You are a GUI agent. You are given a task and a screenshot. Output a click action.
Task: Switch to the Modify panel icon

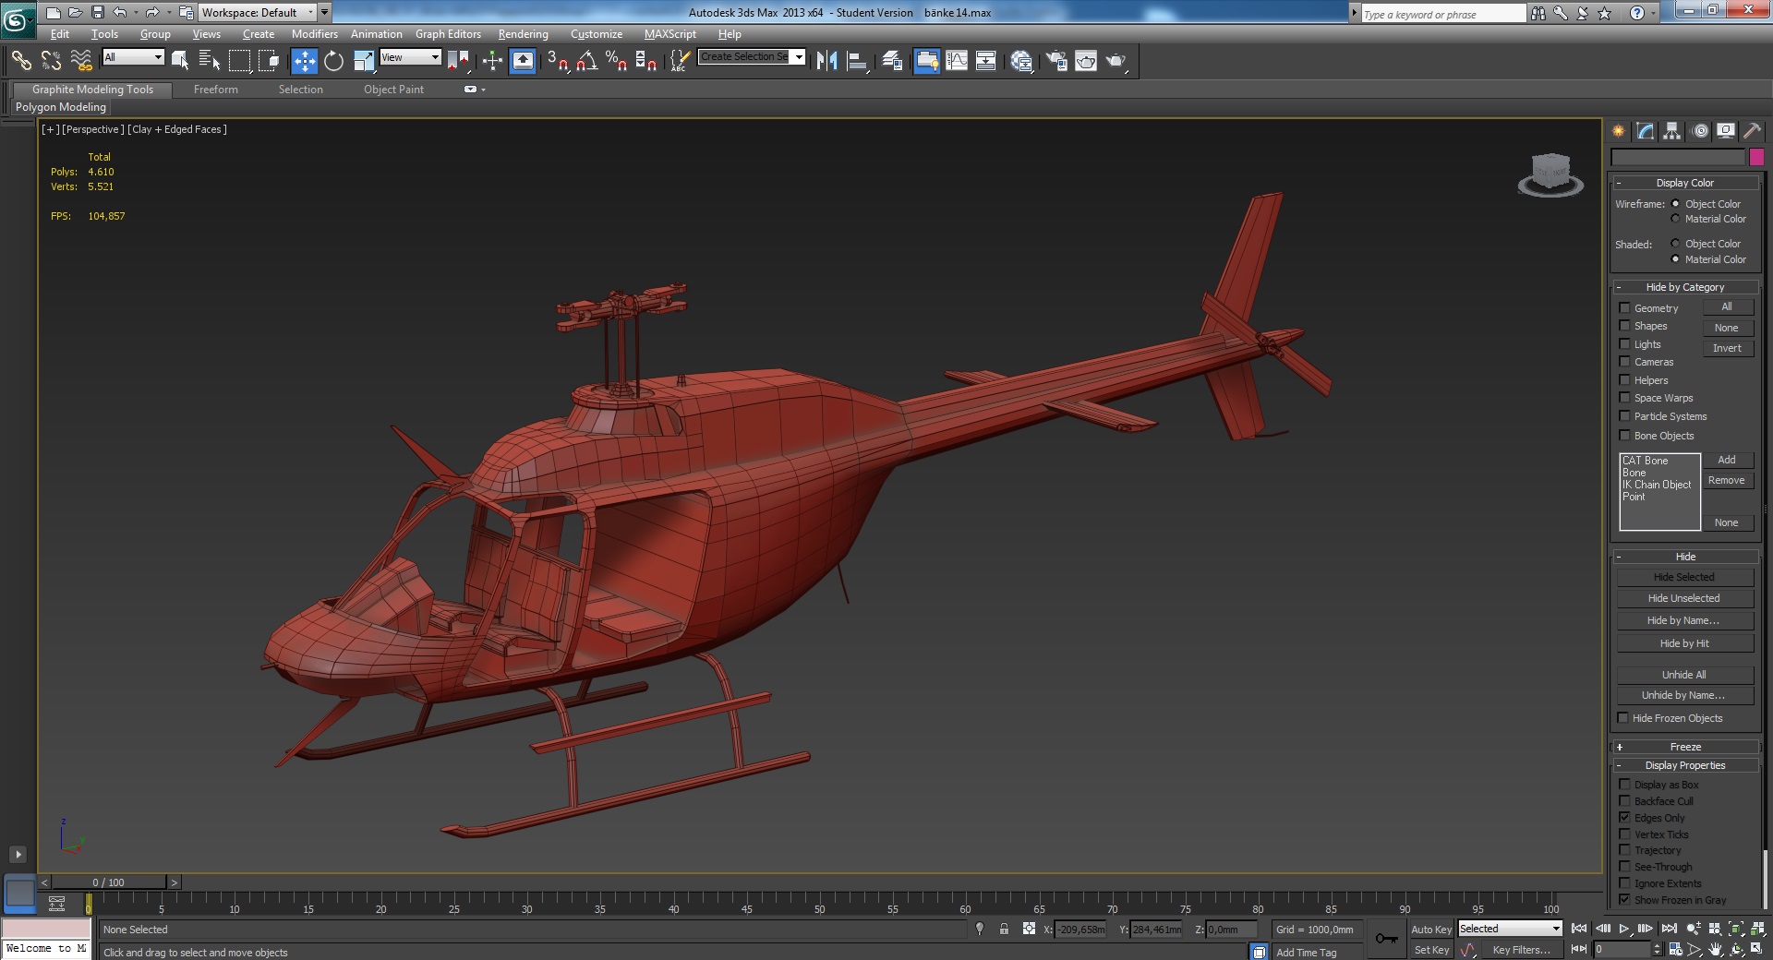(x=1645, y=131)
